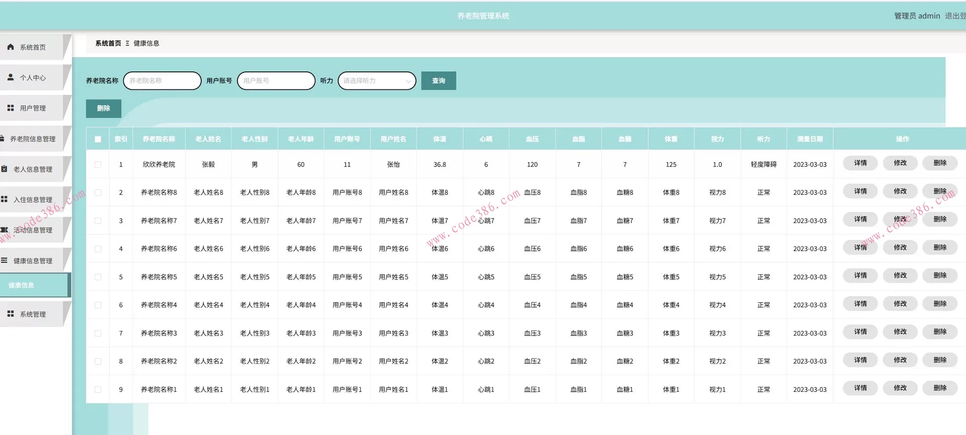Viewport: 966px width, 435px height.
Task: Click the grid icon beside 用户管理
Action: tap(11, 108)
